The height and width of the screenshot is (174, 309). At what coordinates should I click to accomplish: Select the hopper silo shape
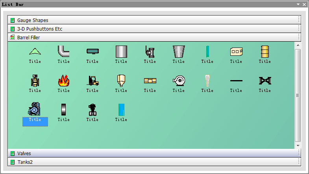[121, 81]
